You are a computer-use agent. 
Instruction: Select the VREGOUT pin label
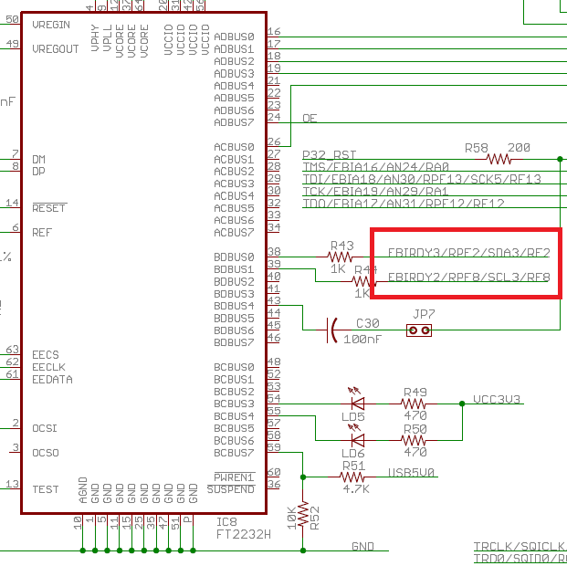coord(56,48)
